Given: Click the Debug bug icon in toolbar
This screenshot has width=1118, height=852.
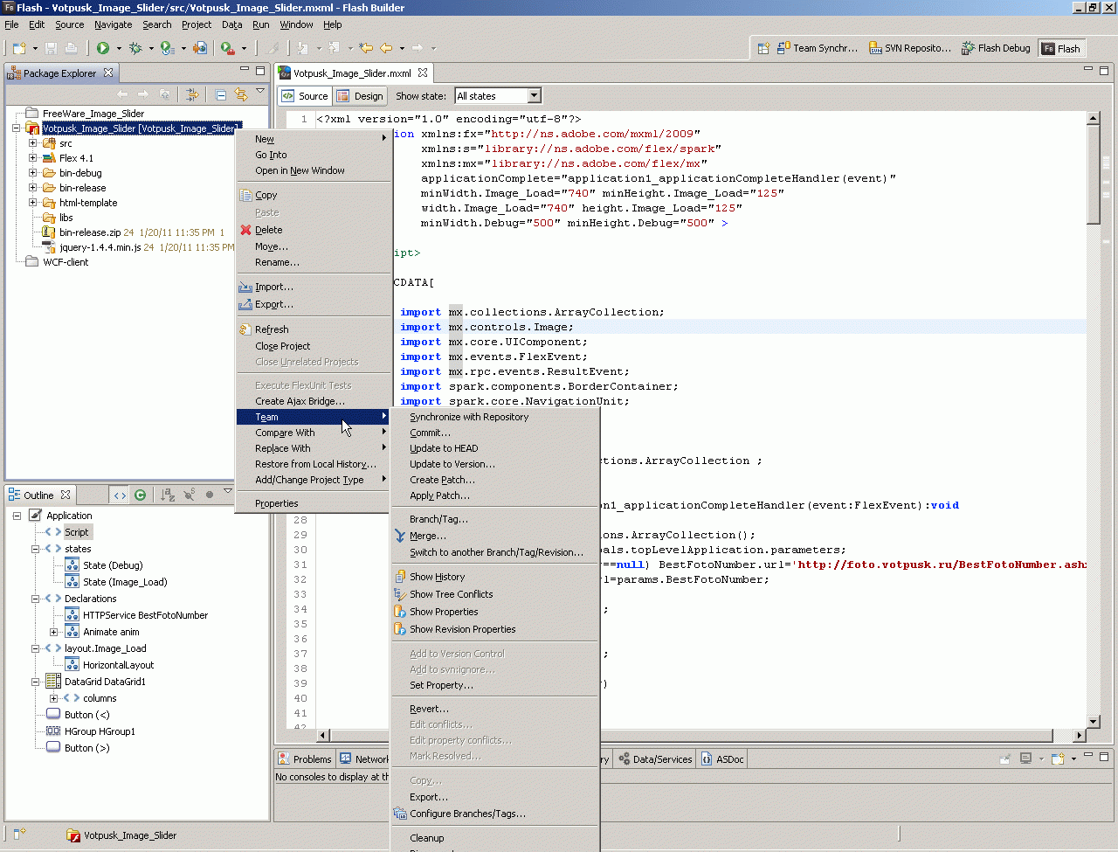Looking at the screenshot, I should [x=135, y=48].
